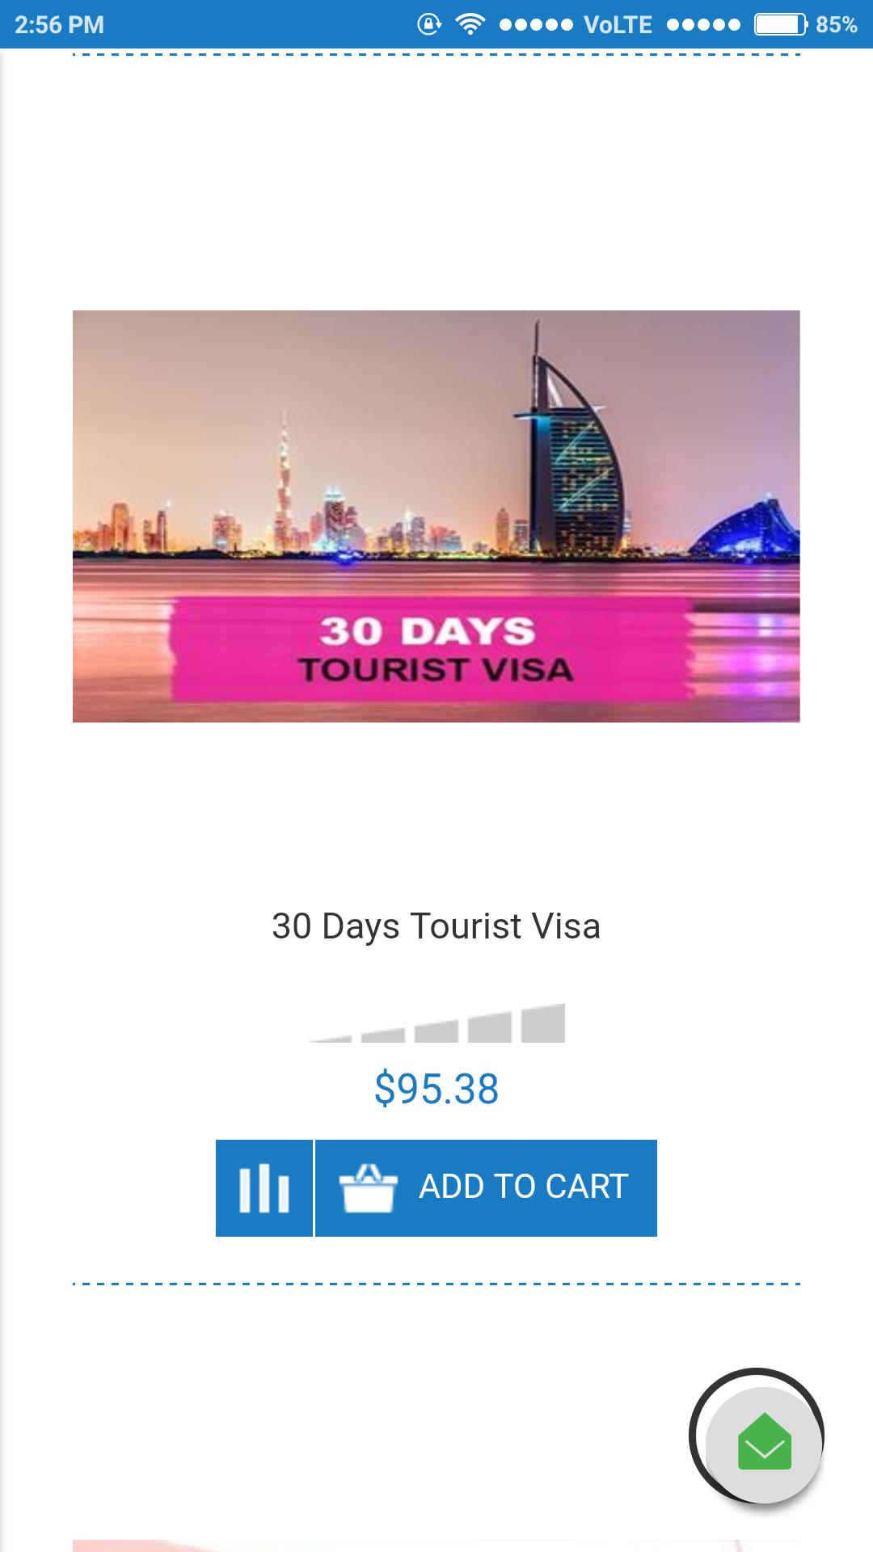Rate with the tallest fifth rating bar
The height and width of the screenshot is (1552, 873).
click(x=543, y=1023)
